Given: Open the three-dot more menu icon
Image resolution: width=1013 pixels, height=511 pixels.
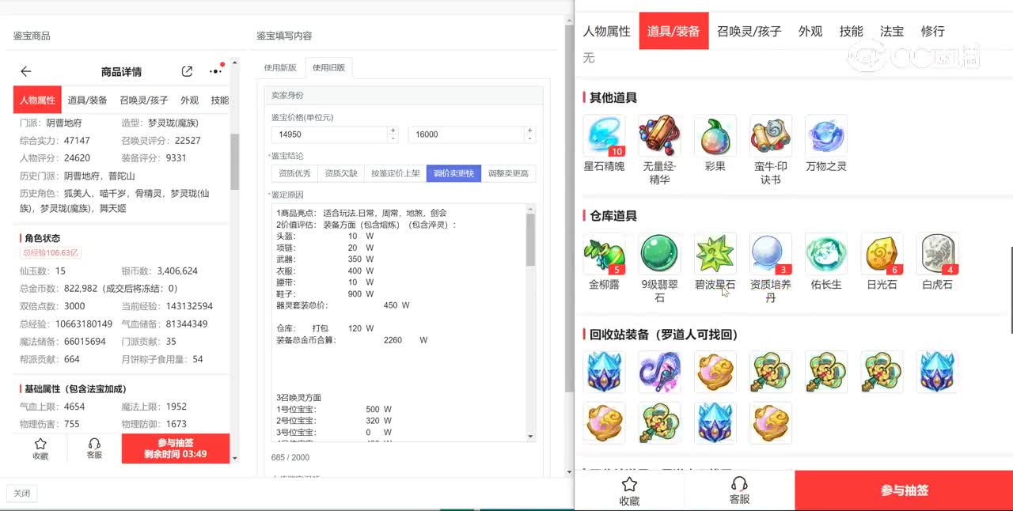Looking at the screenshot, I should (x=215, y=72).
